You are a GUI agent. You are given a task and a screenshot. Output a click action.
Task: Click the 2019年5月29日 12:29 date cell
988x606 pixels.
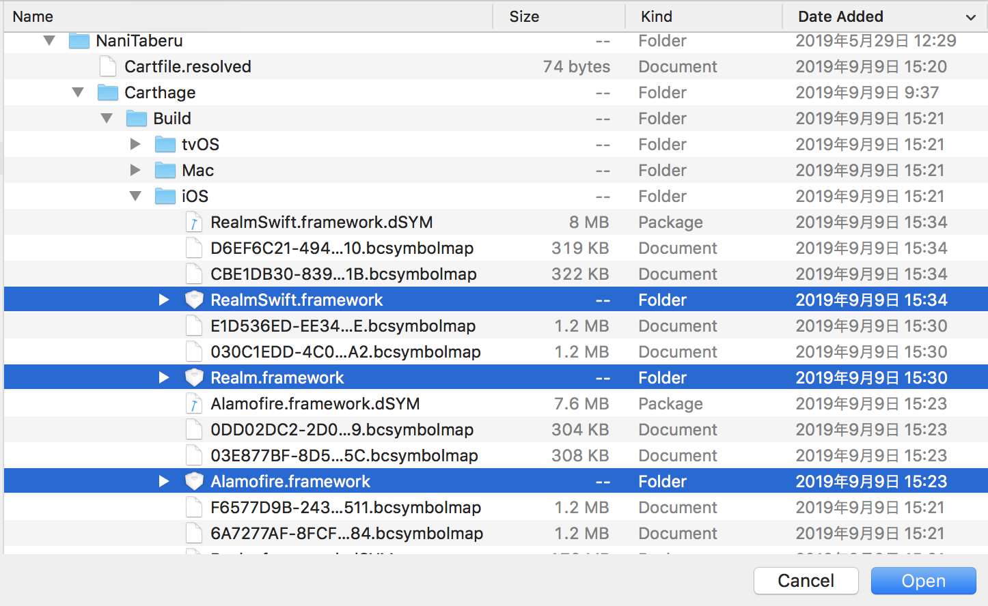pos(876,40)
